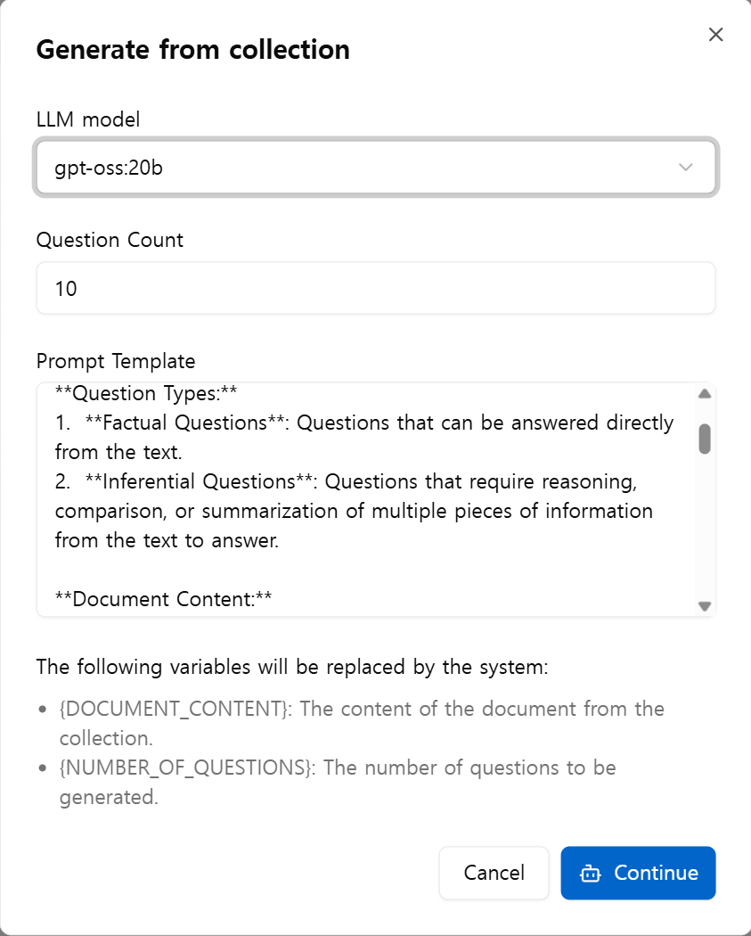Open the gpt-oss:20b model dropdown
Viewport: 751px width, 936px height.
pyautogui.click(x=376, y=168)
